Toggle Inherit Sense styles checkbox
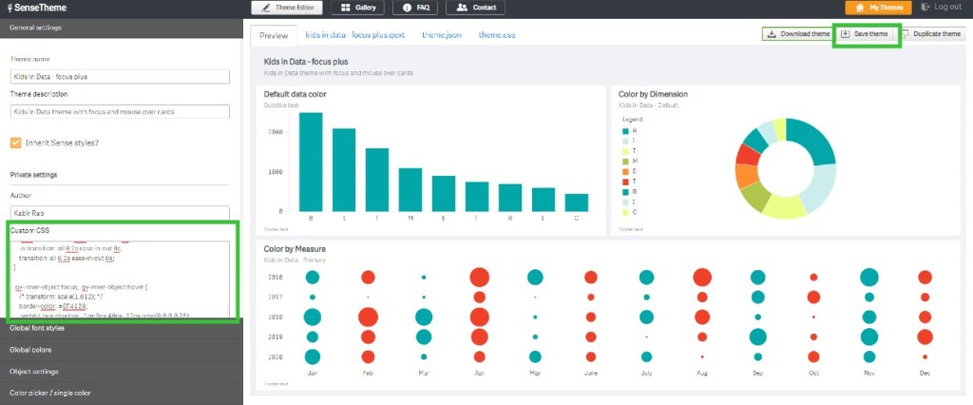The height and width of the screenshot is (405, 973). [x=16, y=143]
